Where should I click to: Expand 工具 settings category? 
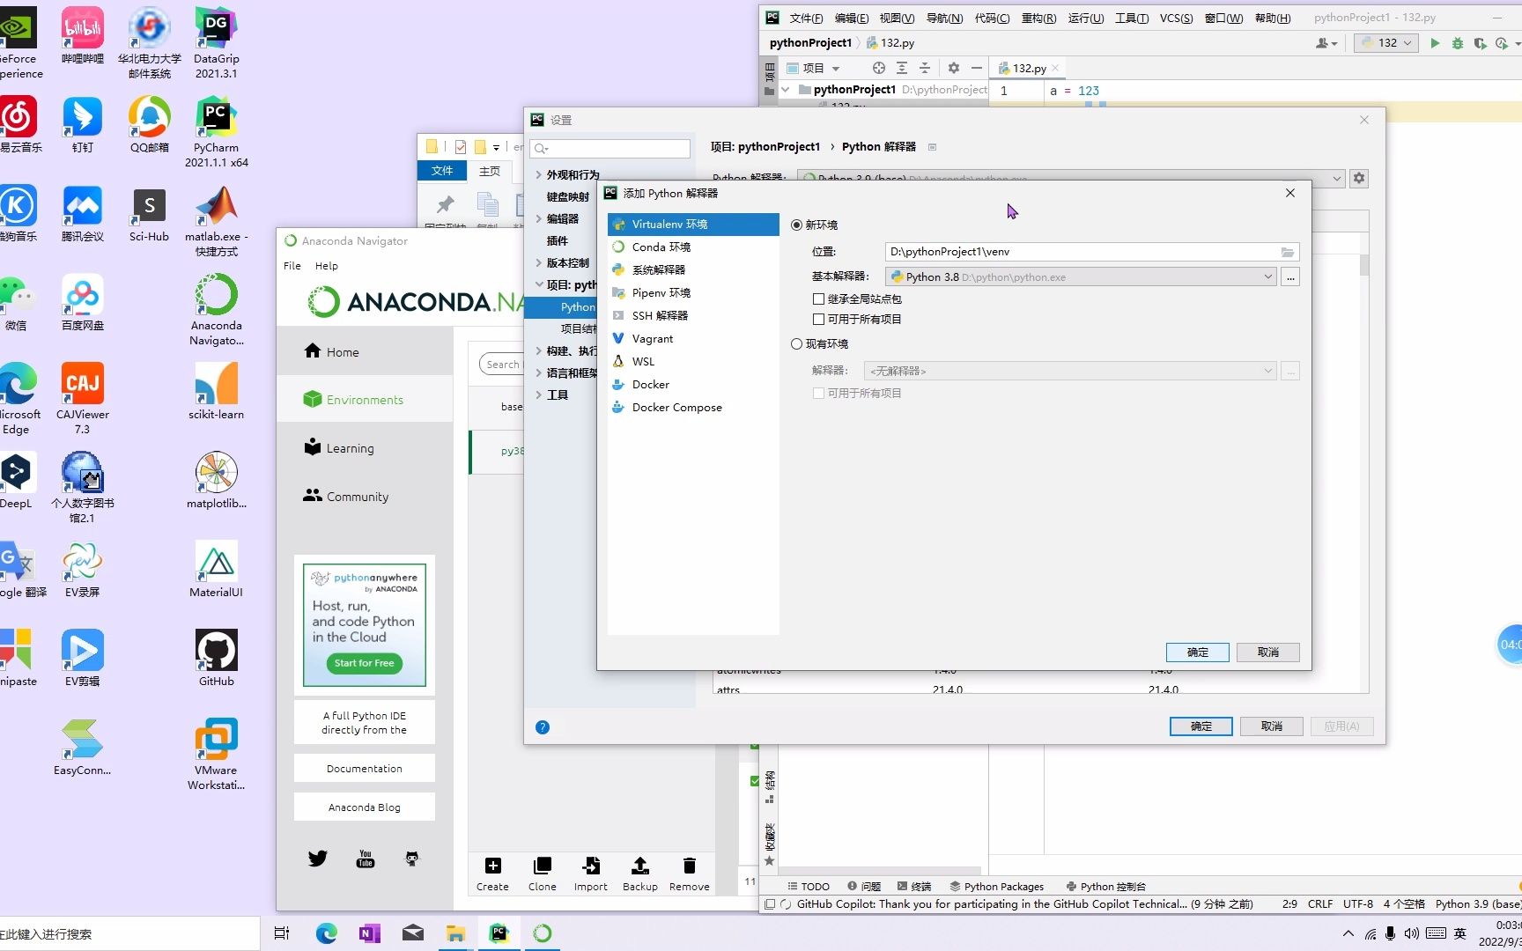tap(538, 394)
